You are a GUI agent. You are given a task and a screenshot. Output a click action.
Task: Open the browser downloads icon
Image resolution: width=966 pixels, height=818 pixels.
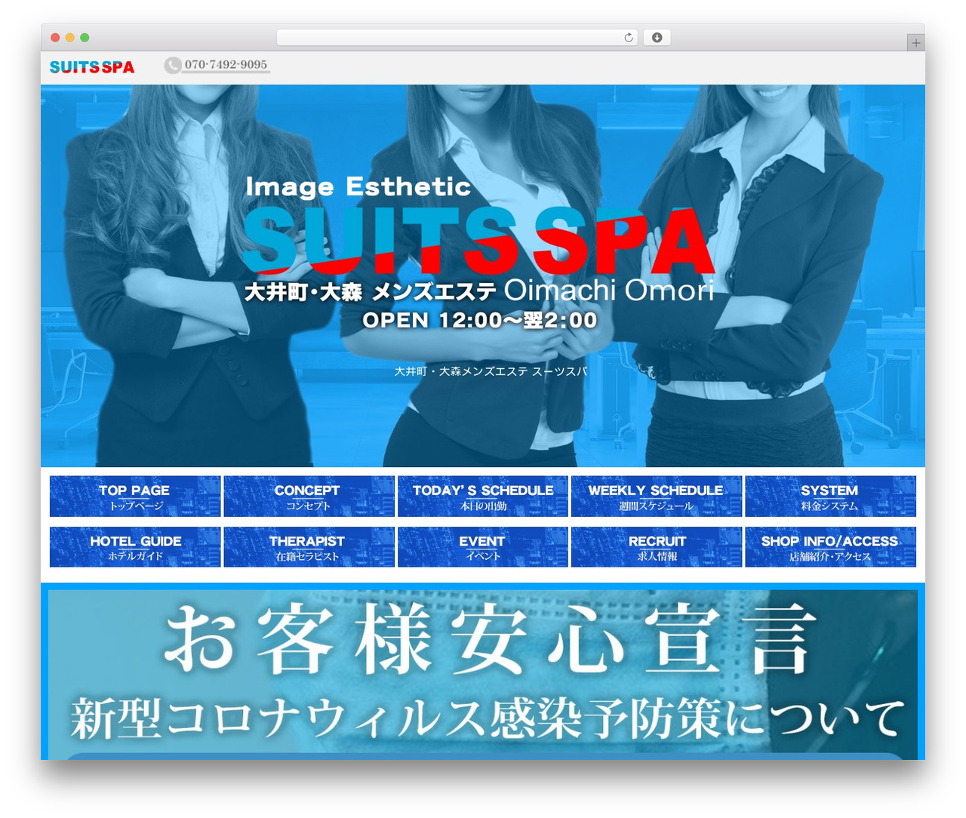[657, 38]
